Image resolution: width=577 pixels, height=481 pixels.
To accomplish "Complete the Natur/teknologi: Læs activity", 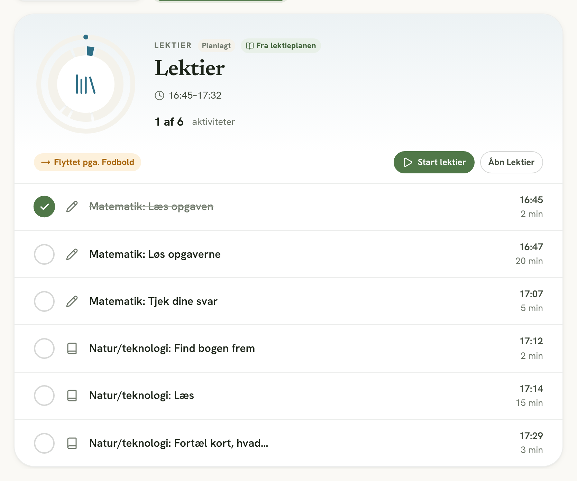I will coord(44,396).
